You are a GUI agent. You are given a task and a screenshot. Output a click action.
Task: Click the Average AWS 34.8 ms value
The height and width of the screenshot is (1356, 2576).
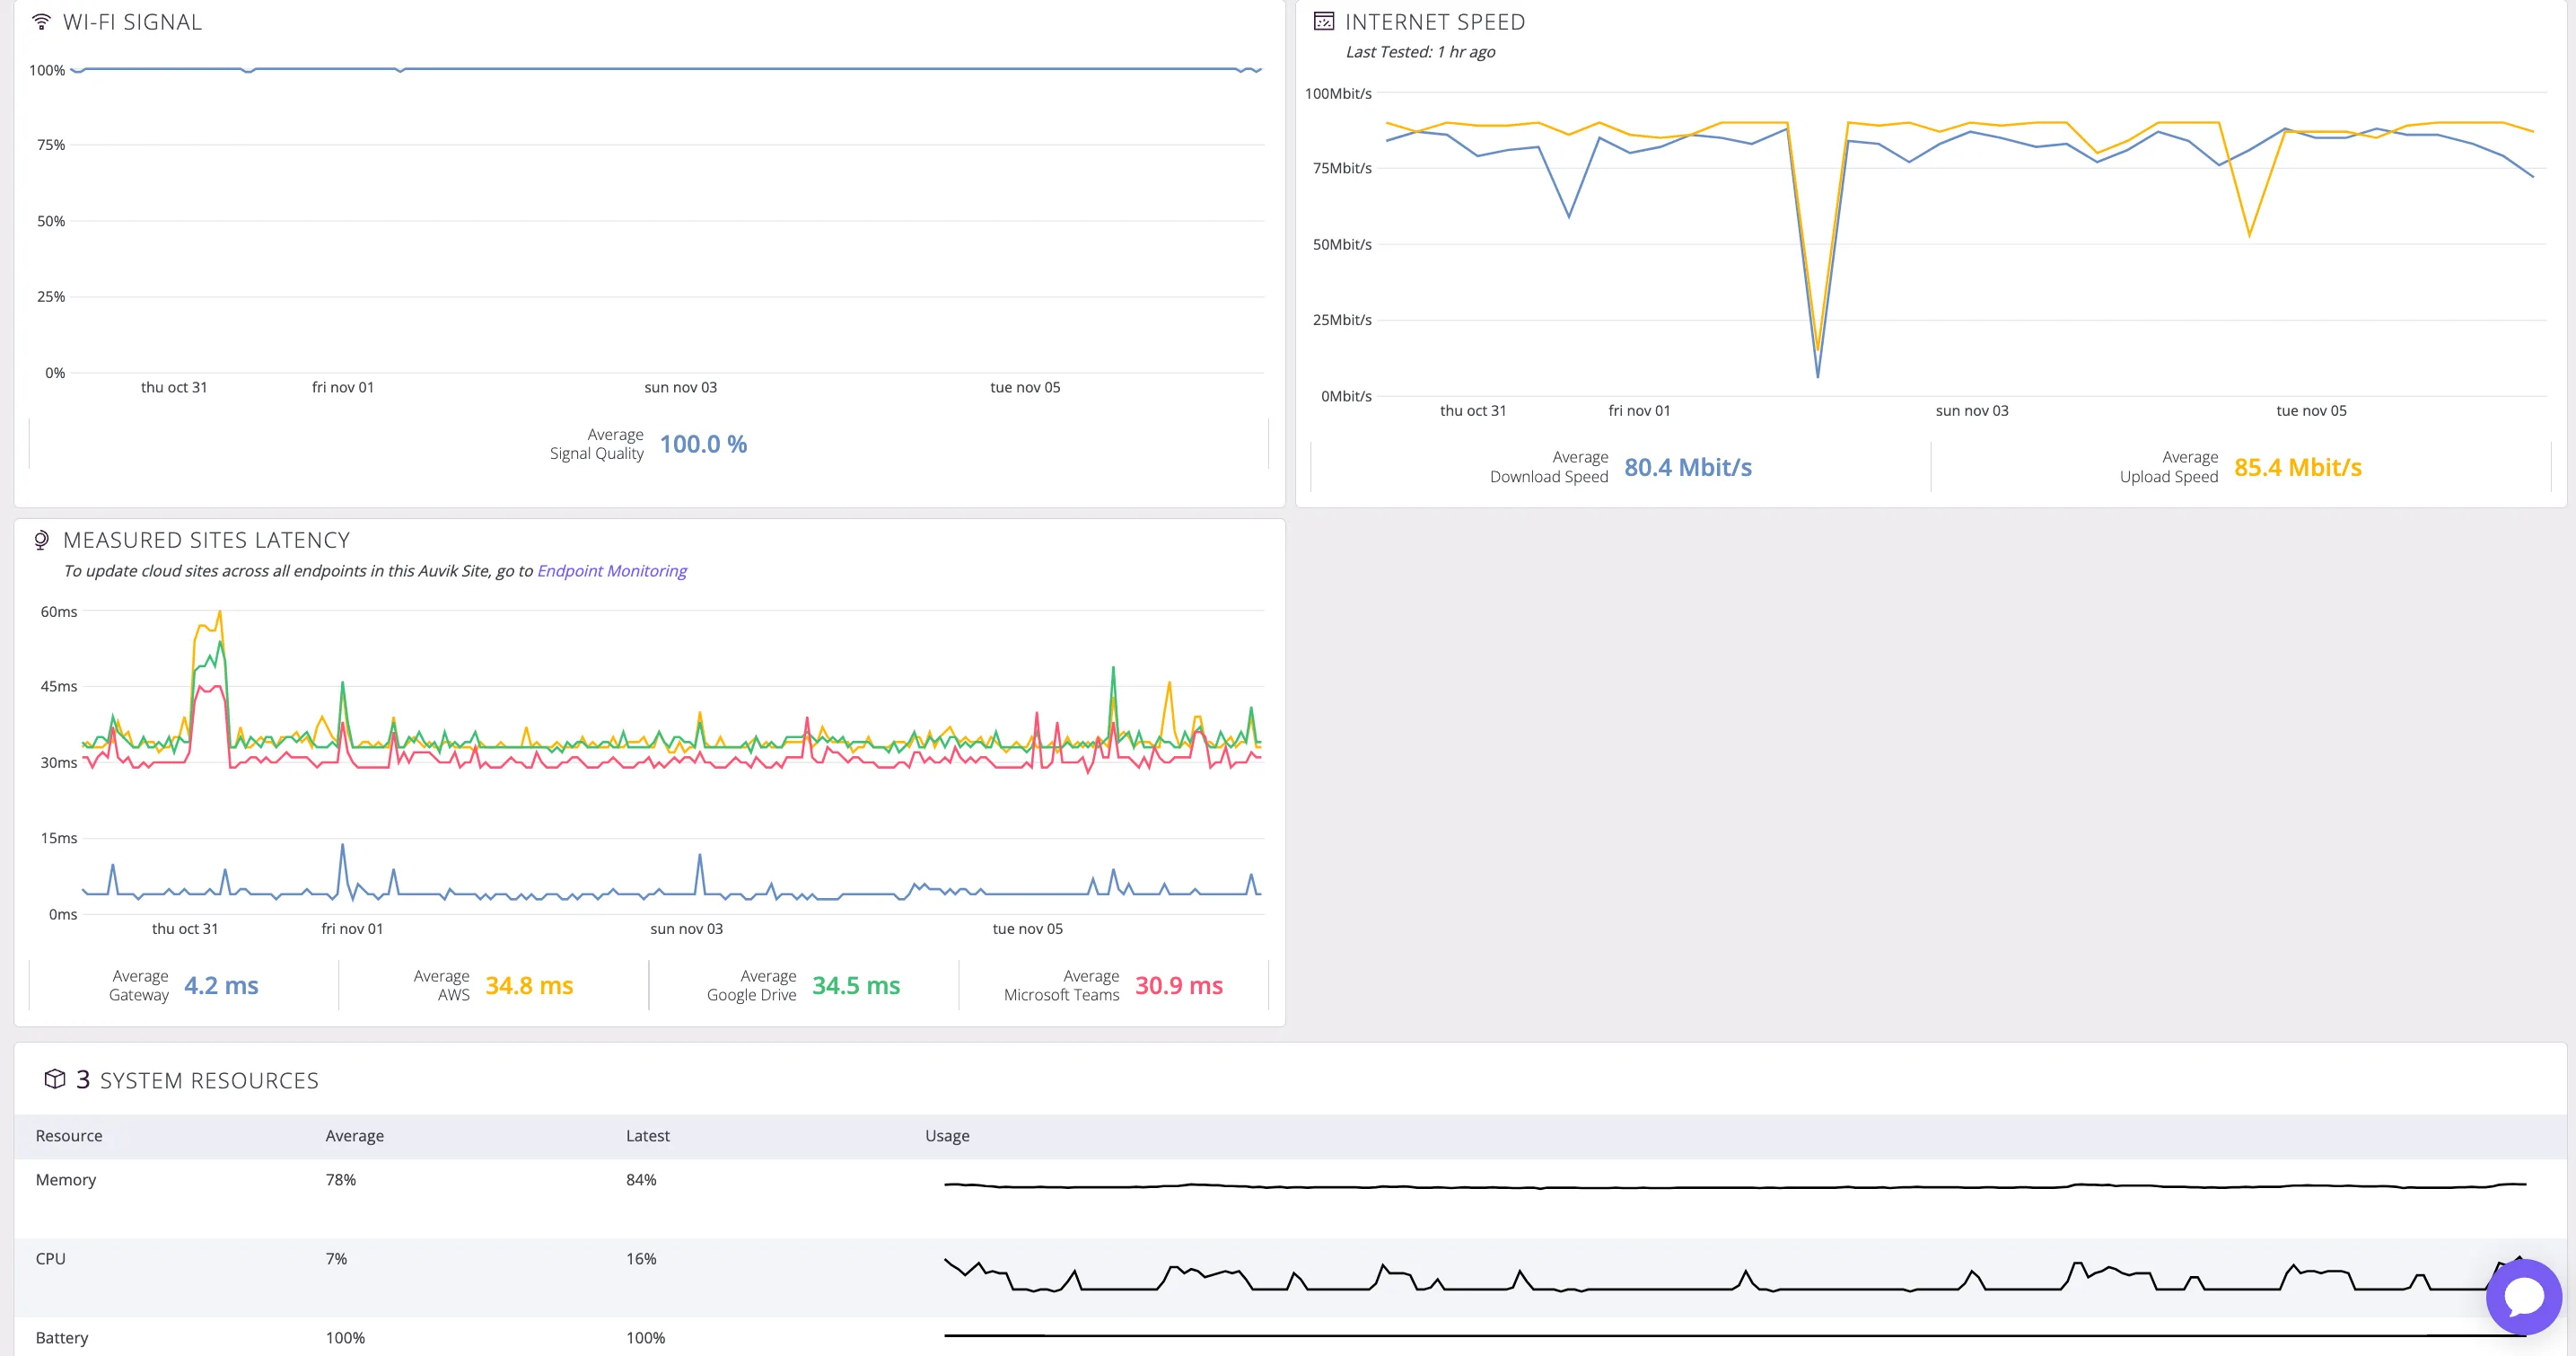[529, 986]
